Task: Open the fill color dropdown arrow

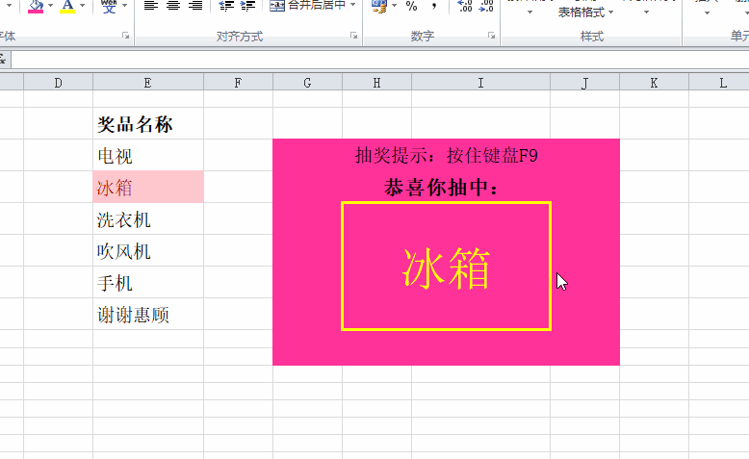Action: point(51,6)
